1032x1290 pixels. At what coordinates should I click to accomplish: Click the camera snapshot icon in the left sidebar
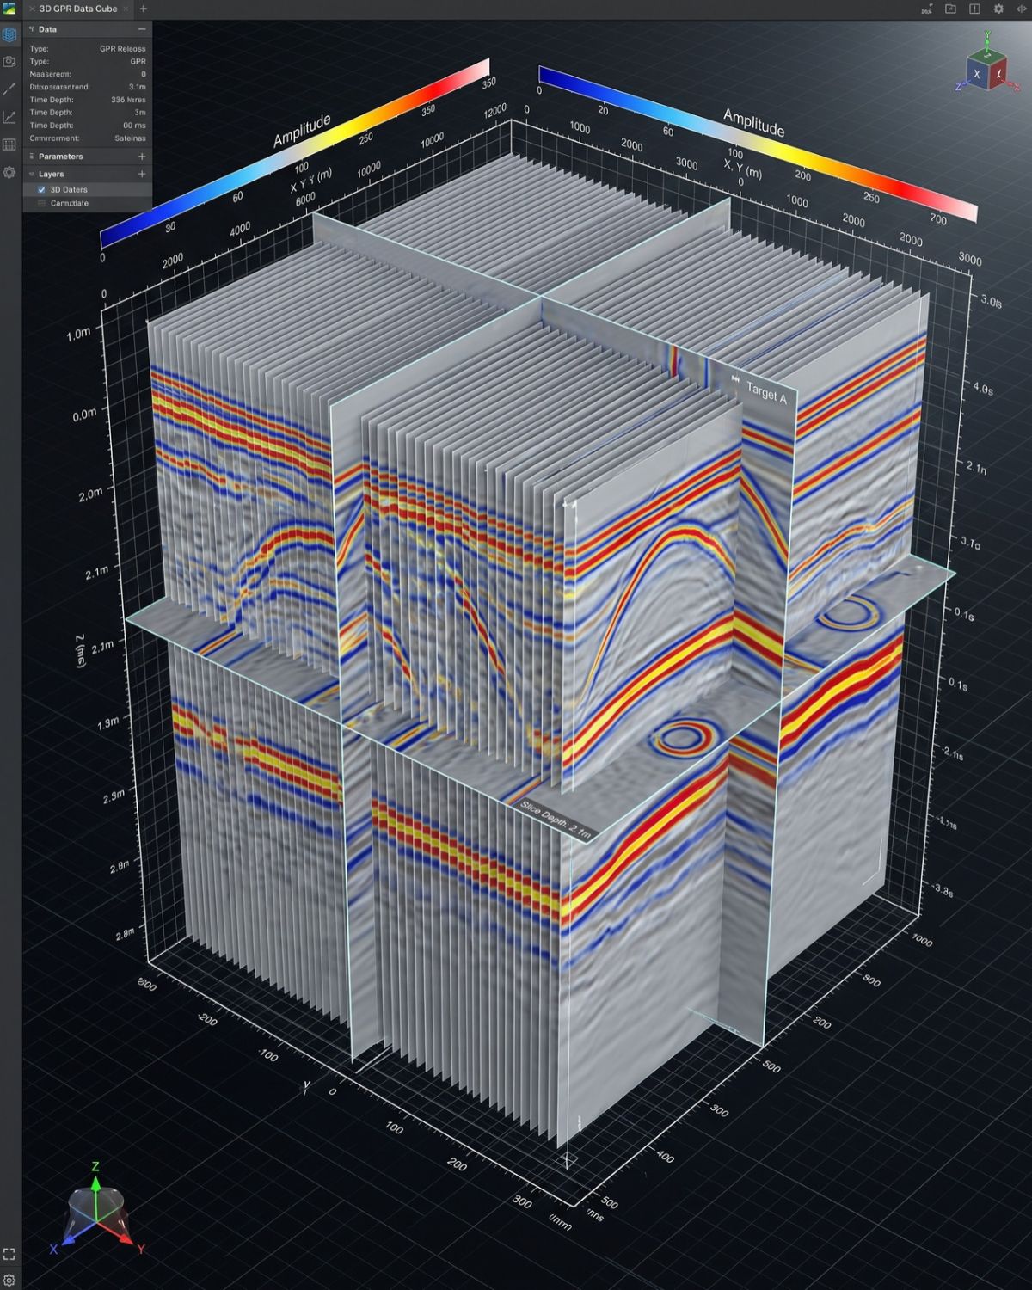pos(9,62)
